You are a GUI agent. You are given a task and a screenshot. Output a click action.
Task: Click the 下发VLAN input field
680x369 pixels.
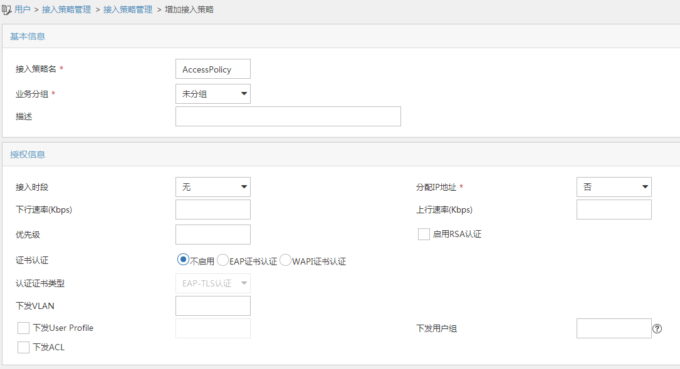[213, 306]
